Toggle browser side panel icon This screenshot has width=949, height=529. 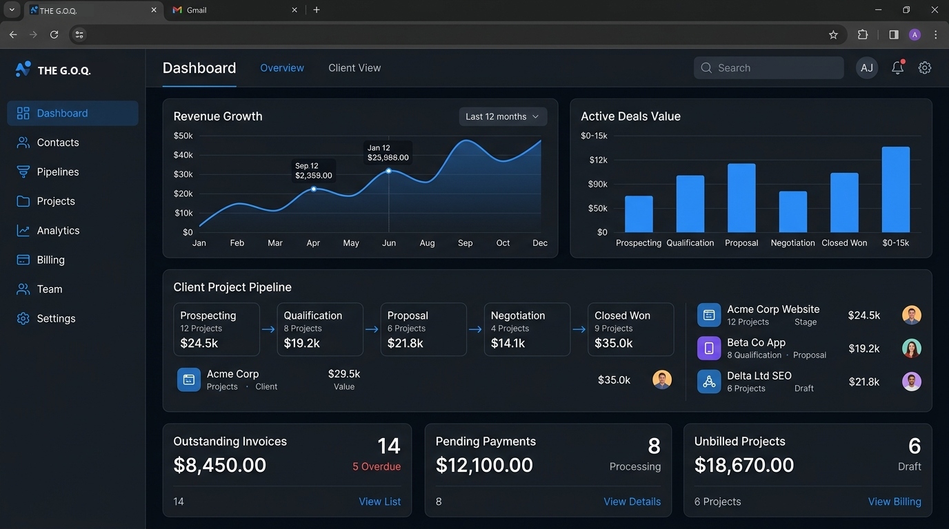point(894,34)
